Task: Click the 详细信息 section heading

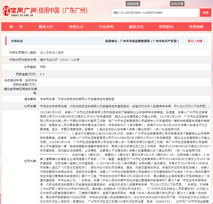Action: [17, 41]
